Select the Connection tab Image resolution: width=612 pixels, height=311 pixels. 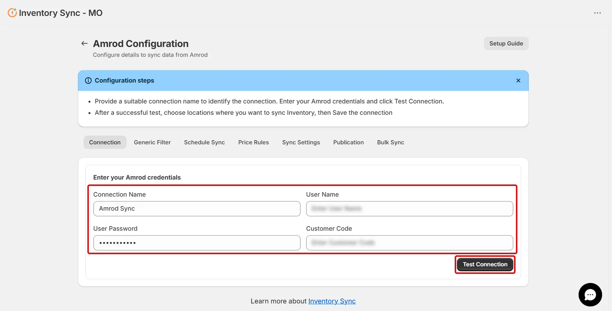(x=105, y=142)
